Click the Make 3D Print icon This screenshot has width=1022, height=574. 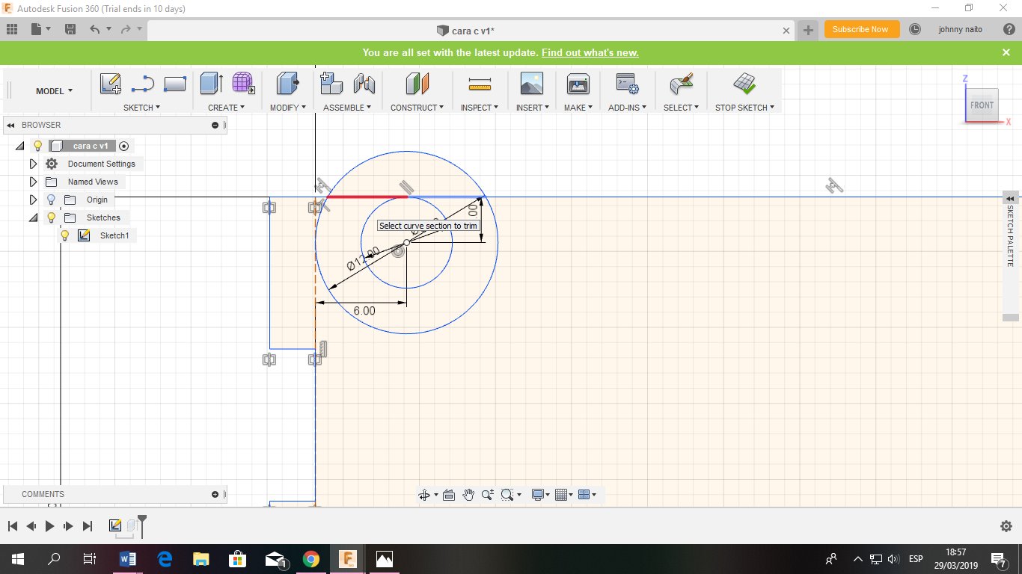tap(578, 83)
